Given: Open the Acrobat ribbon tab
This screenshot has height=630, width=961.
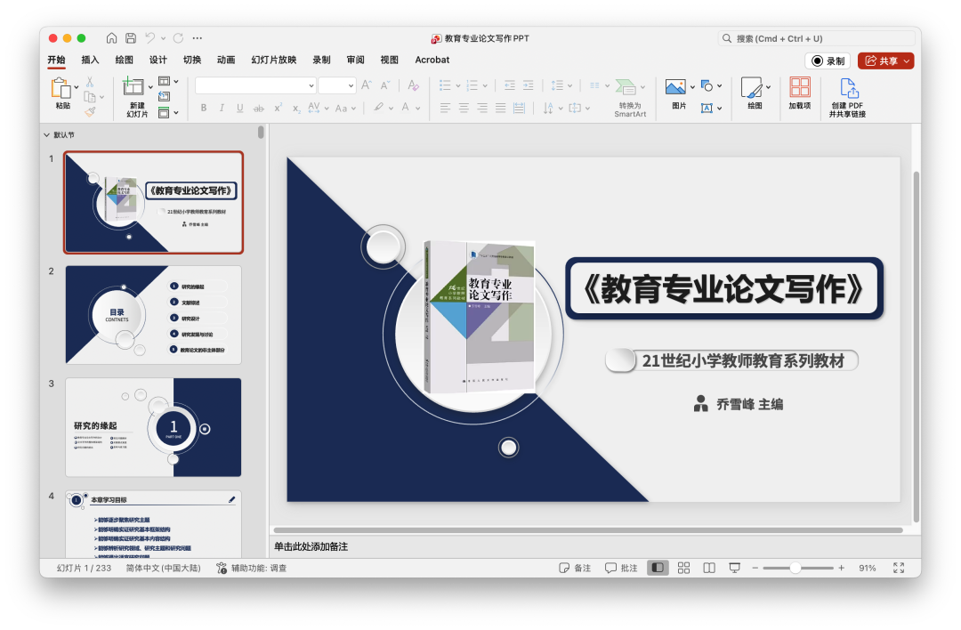Looking at the screenshot, I should pos(432,60).
